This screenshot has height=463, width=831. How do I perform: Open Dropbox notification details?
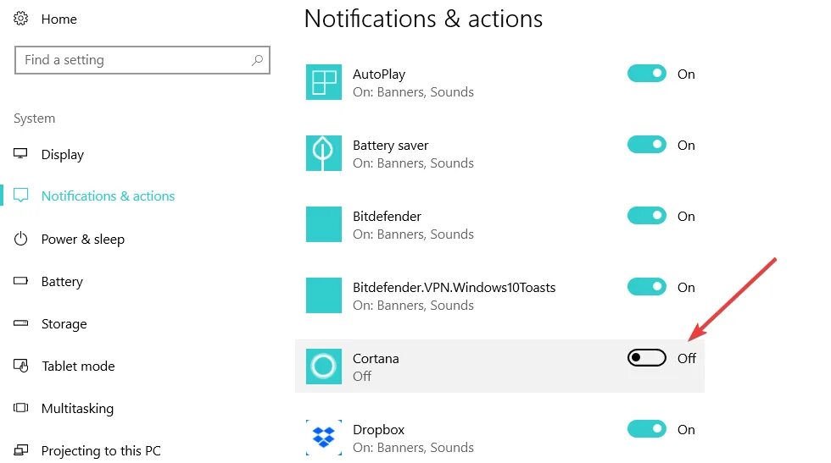point(499,437)
